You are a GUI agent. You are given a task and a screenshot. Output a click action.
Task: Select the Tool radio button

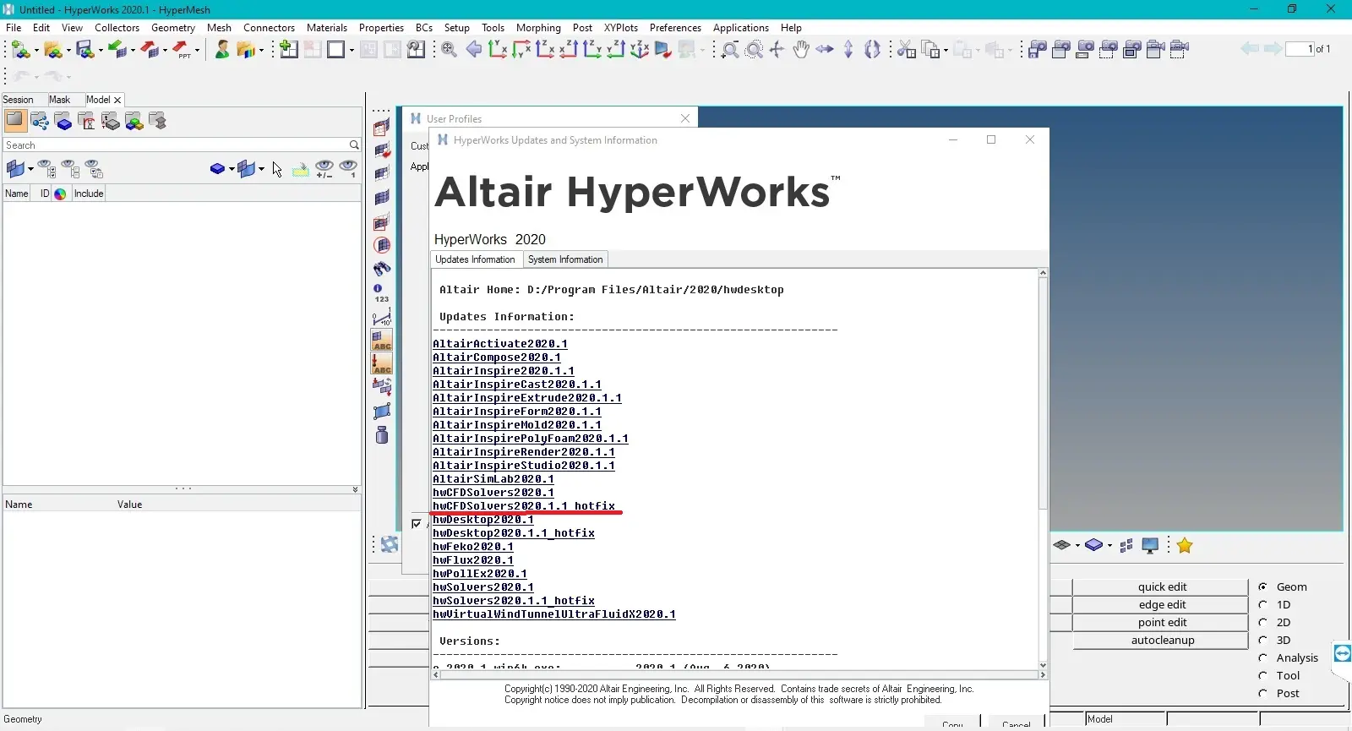click(x=1262, y=675)
